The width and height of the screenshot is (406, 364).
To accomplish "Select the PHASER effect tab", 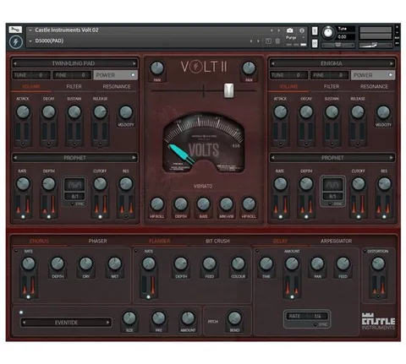I will click(x=97, y=242).
